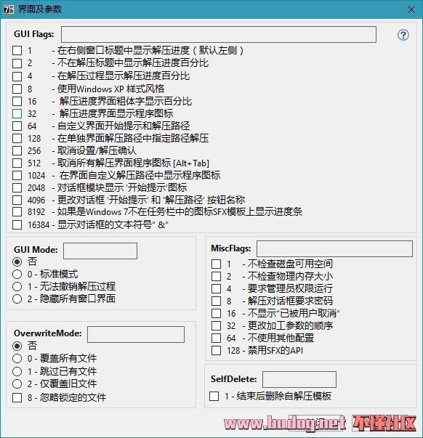Enable MiscFlags 128 禁用SFX的API
Image resolution: width=423 pixels, height=438 pixels.
click(216, 350)
